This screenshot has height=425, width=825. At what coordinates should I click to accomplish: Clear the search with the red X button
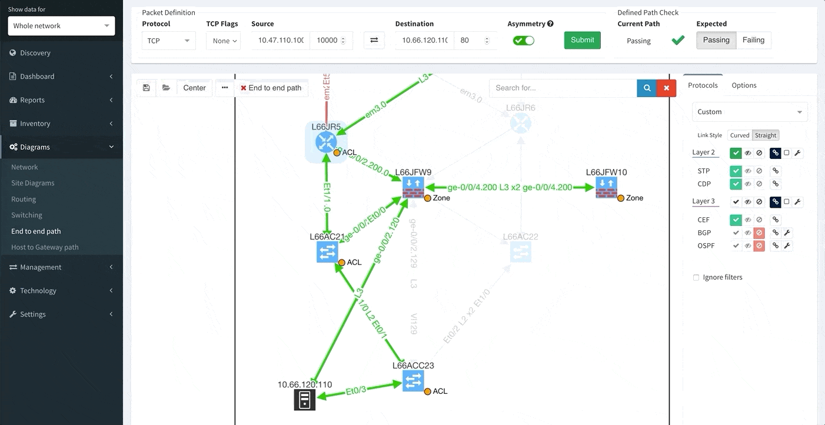click(x=666, y=88)
